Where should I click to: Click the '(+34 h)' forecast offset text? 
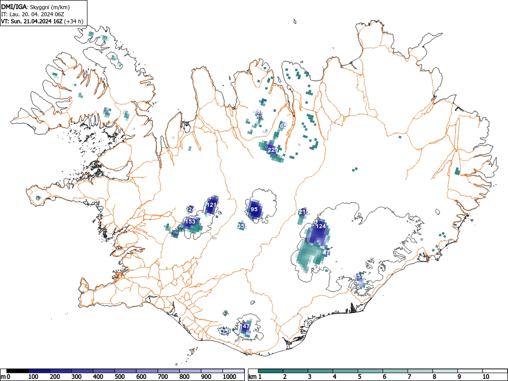click(x=74, y=21)
